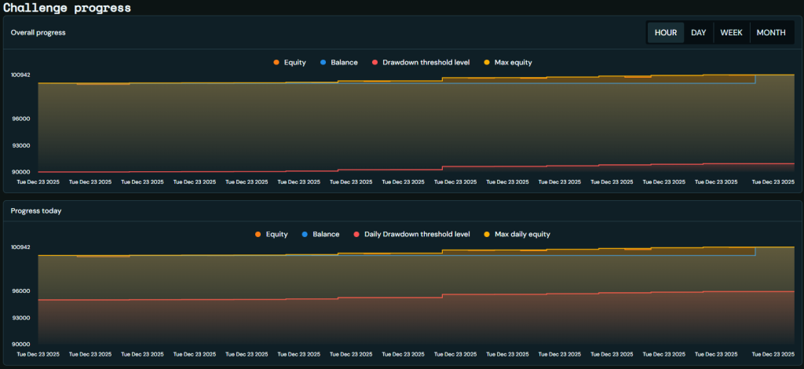Click the Overall progress panel title

click(38, 33)
